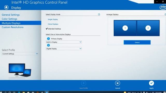Click the Detect button
Screen dimensions: 166x93
[137, 42]
